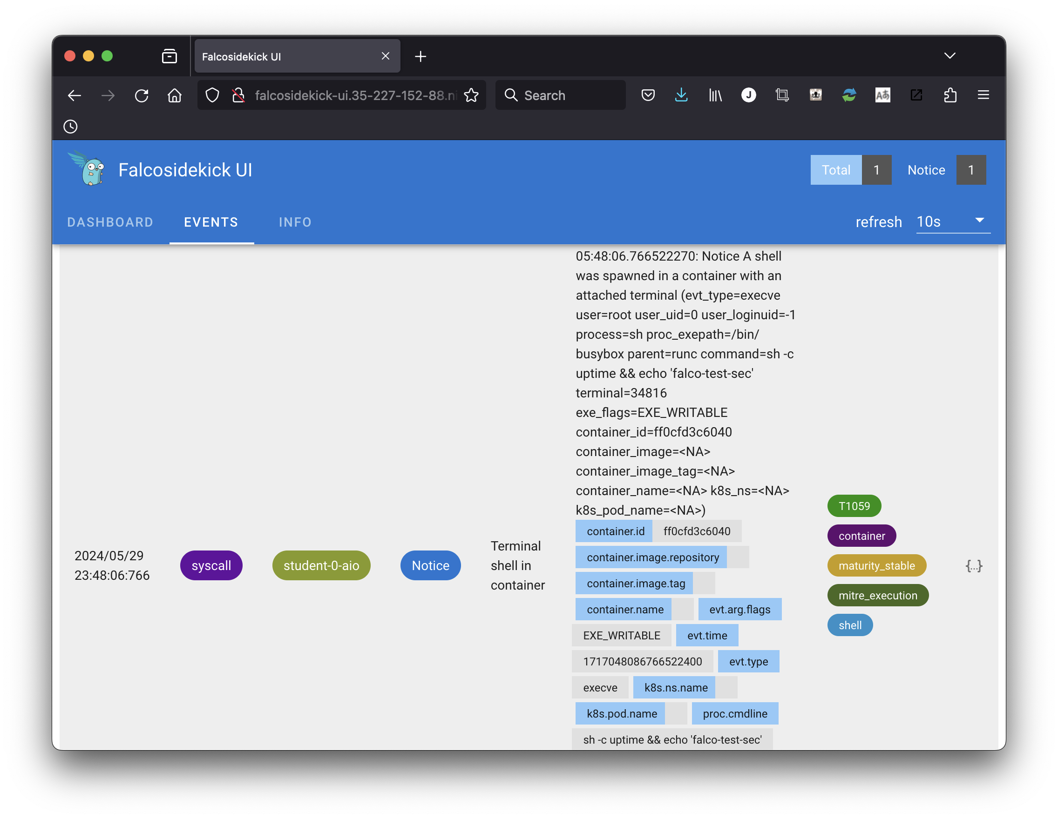Click the container.image.tag field chip
This screenshot has width=1058, height=819.
click(634, 583)
